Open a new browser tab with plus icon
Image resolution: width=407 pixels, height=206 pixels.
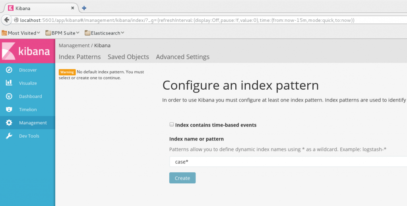click(84, 8)
